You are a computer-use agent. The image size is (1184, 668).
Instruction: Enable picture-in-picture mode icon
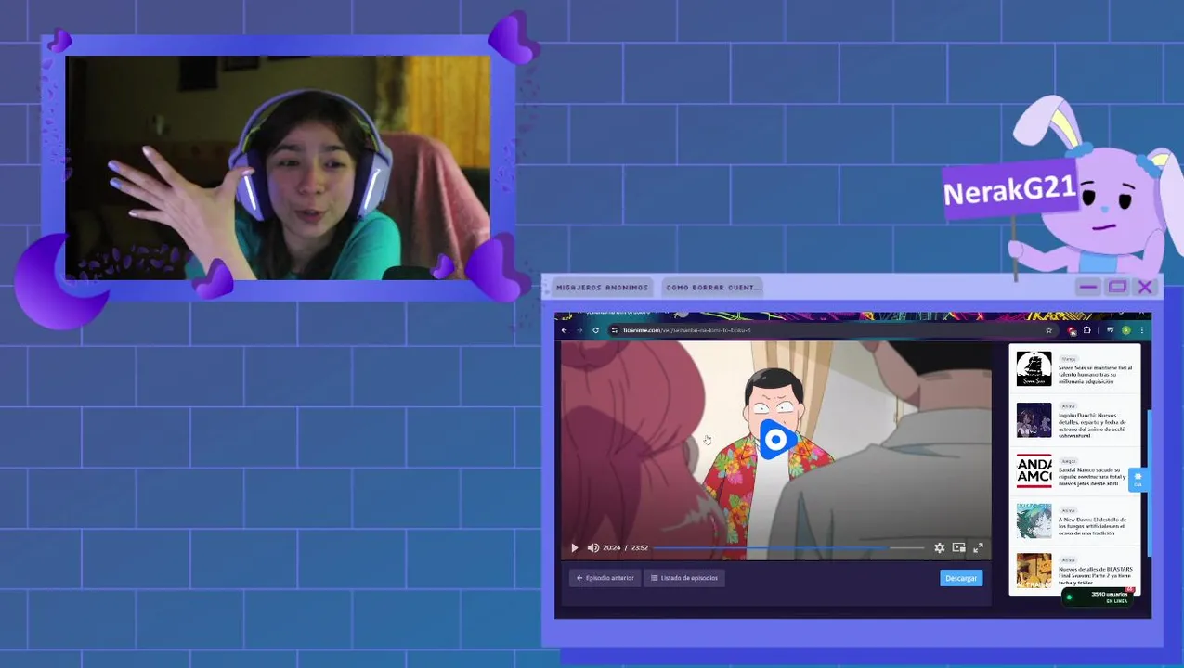coord(958,547)
